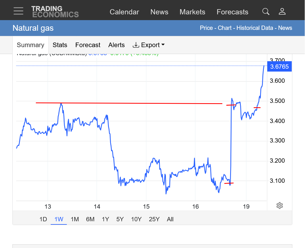The width and height of the screenshot is (305, 248).
Task: Select the Alerts tab
Action: (x=116, y=45)
